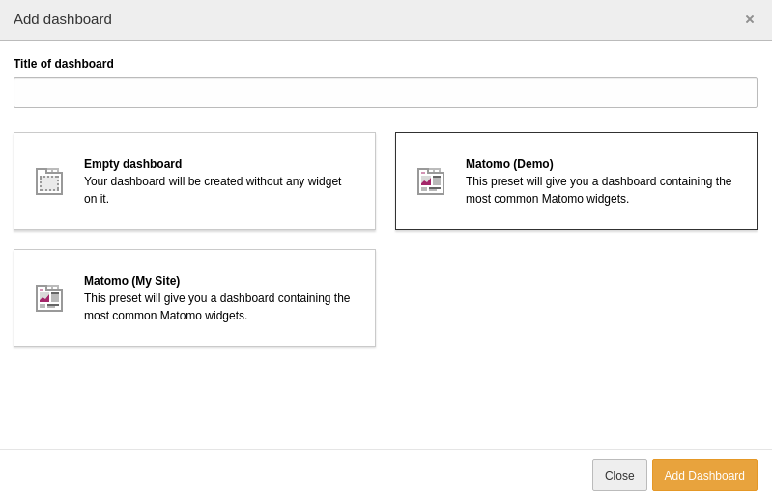The height and width of the screenshot is (499, 772).
Task: Click the description under Matomo (My Site)
Action: pyautogui.click(x=216, y=307)
